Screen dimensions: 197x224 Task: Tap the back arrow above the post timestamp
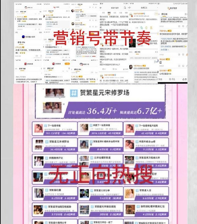[130, 8]
